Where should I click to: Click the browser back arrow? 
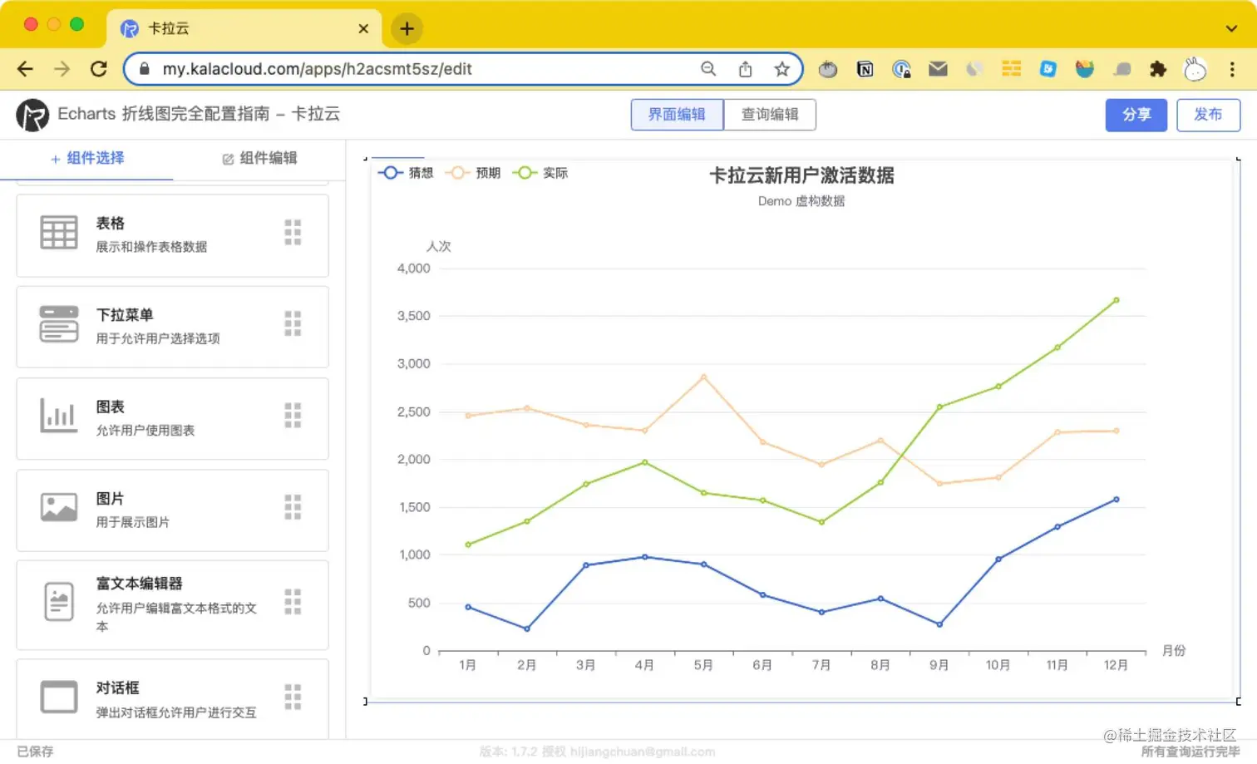pos(25,69)
